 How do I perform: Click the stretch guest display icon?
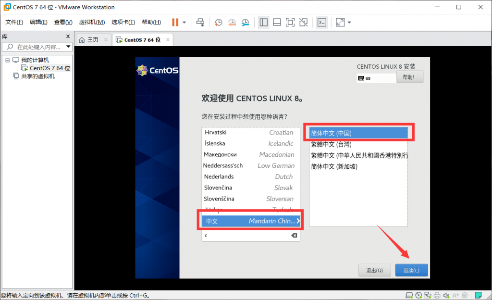click(x=340, y=22)
